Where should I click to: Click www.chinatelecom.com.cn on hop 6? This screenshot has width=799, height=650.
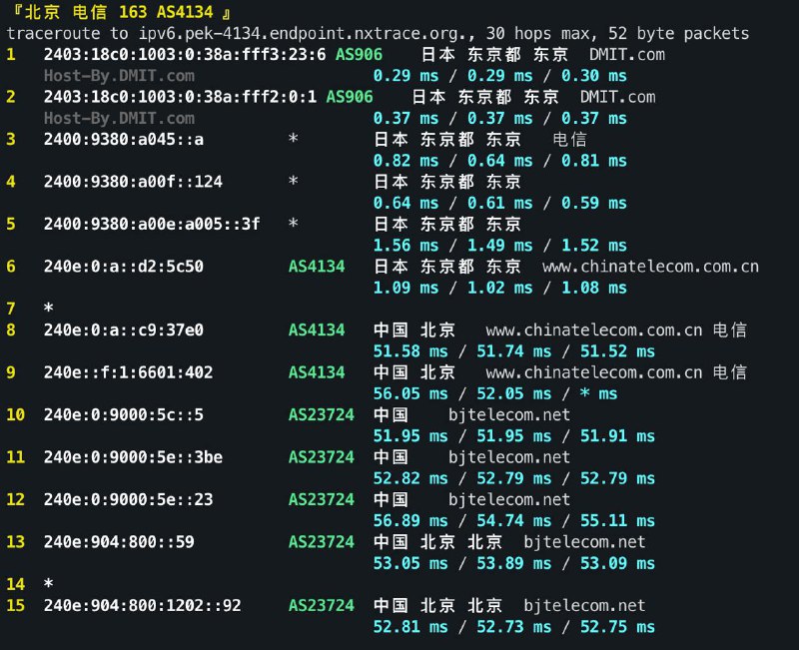click(650, 267)
